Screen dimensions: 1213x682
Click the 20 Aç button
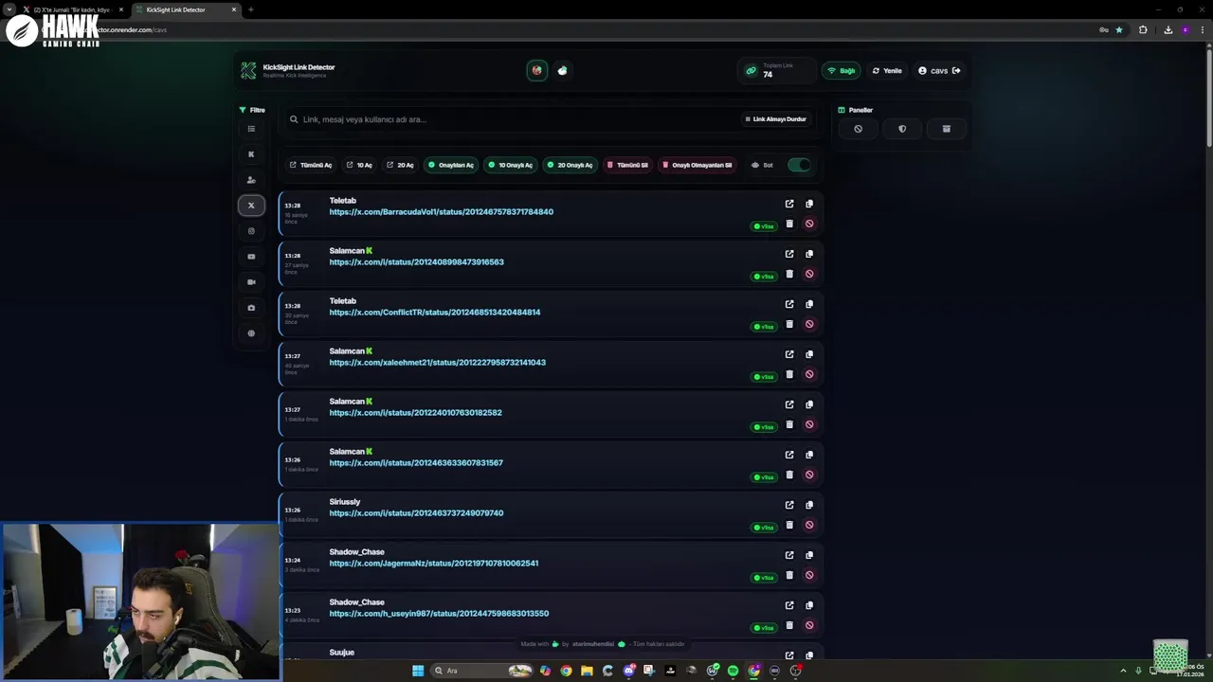400,165
